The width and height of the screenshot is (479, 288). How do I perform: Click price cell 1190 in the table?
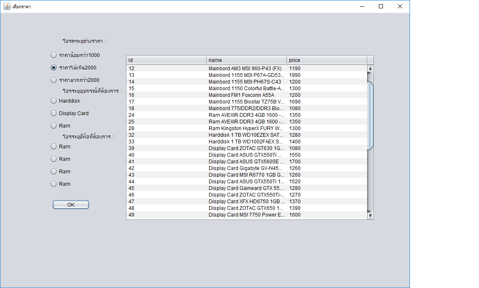click(x=327, y=69)
